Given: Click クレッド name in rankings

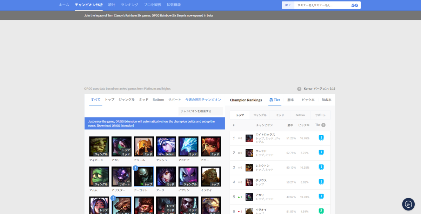Looking at the screenshot, I should click(261, 151).
